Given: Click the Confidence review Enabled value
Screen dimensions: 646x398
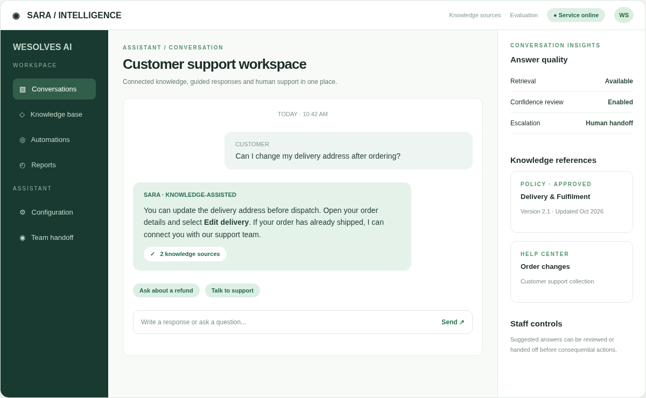Looking at the screenshot, I should pyautogui.click(x=620, y=102).
